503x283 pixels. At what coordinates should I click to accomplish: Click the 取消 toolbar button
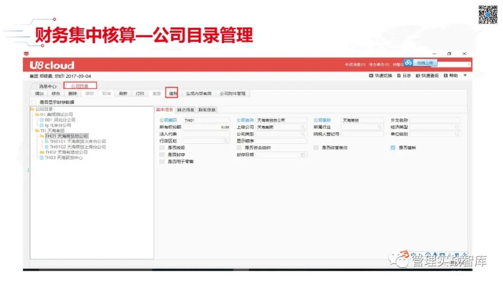(106, 94)
